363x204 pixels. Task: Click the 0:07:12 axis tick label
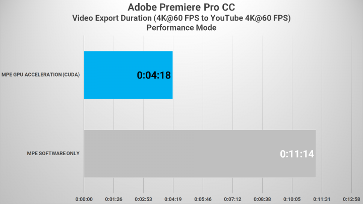(232, 198)
